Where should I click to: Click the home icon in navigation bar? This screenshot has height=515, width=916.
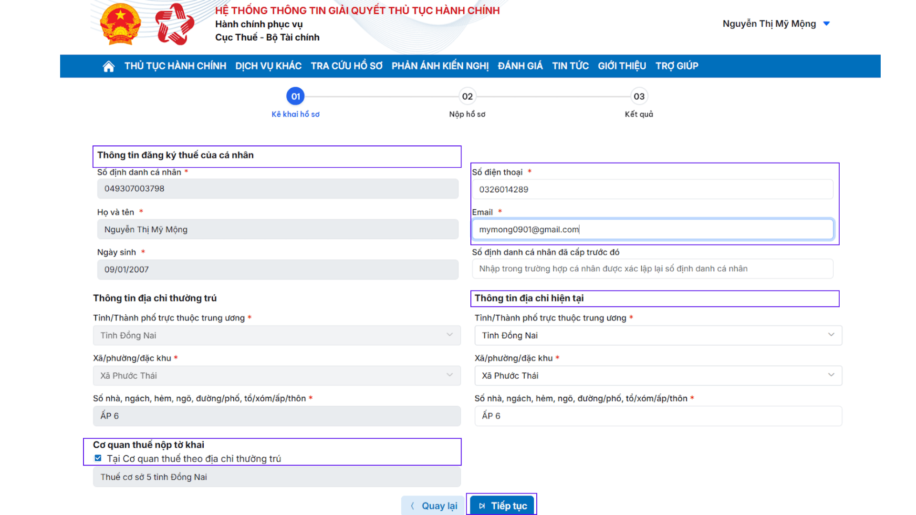(x=109, y=66)
